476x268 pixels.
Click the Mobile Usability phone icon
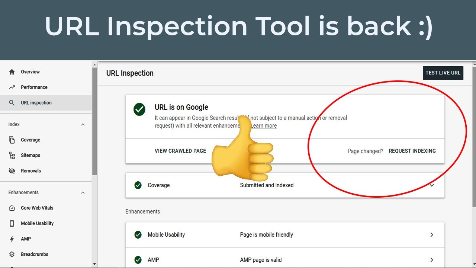coord(12,223)
